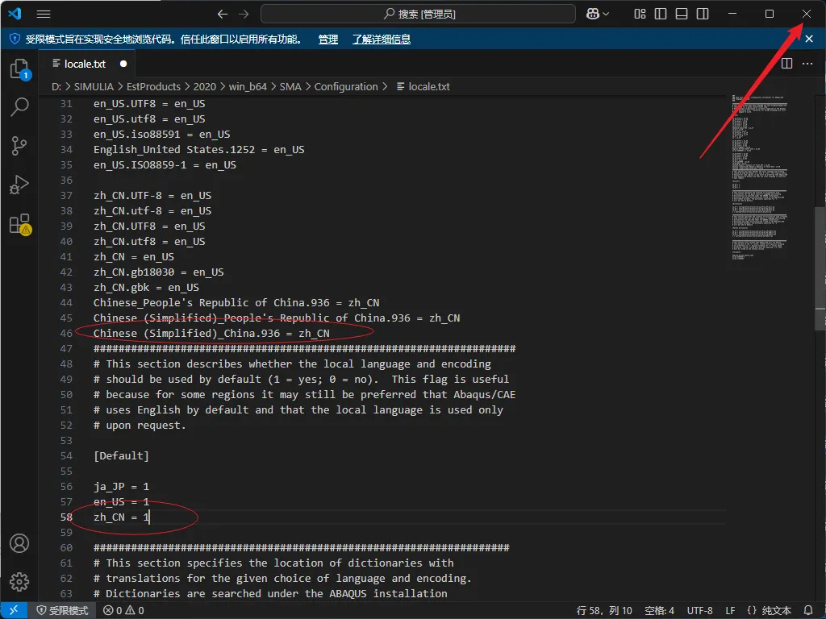Minimize the VS Code window
The image size is (826, 619).
click(732, 15)
